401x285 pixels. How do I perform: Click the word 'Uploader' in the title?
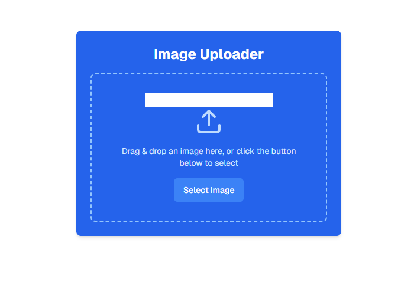tap(232, 54)
